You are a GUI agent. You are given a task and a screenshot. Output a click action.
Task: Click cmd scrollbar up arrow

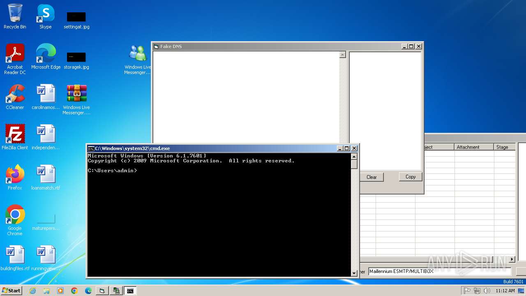pyautogui.click(x=354, y=157)
